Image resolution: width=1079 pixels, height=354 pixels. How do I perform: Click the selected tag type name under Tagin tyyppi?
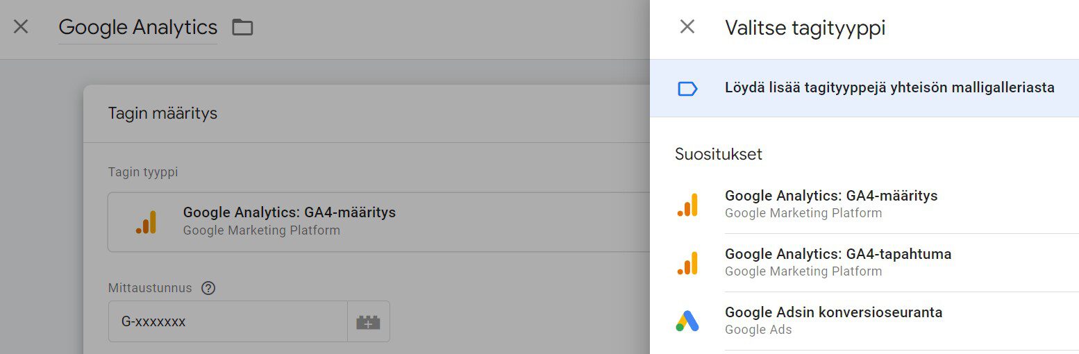pos(289,213)
